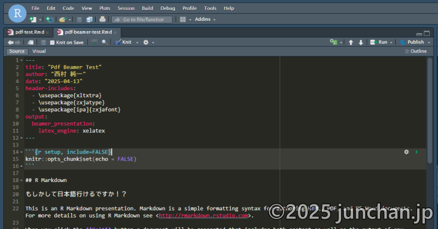Screen dimensions: 438x229
Task: Collapse the R Markdown section at line 18
Action: tap(21, 180)
